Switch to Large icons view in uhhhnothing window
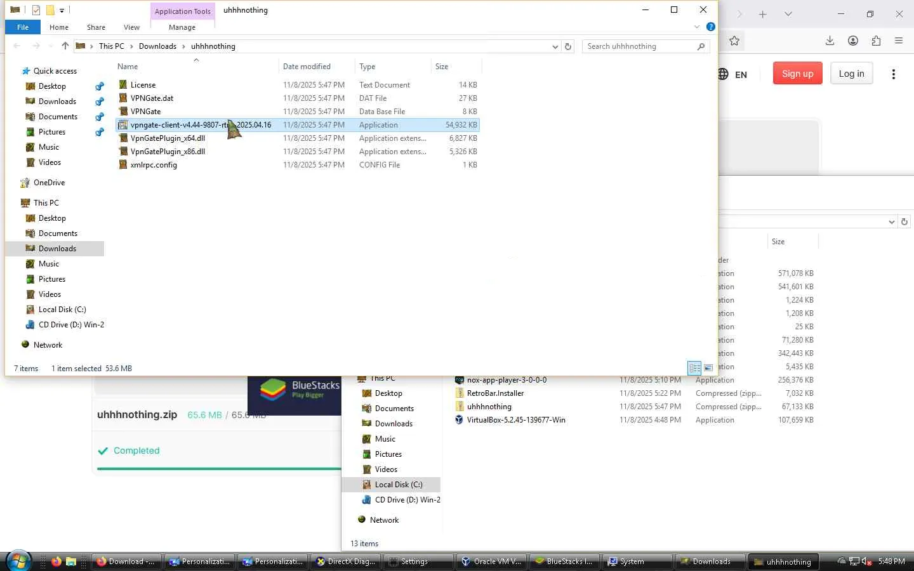This screenshot has height=571, width=914. [x=708, y=368]
